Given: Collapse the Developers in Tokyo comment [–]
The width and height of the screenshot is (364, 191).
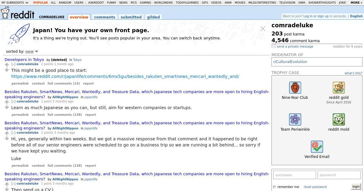Looking at the screenshot, I should tap(13, 64).
